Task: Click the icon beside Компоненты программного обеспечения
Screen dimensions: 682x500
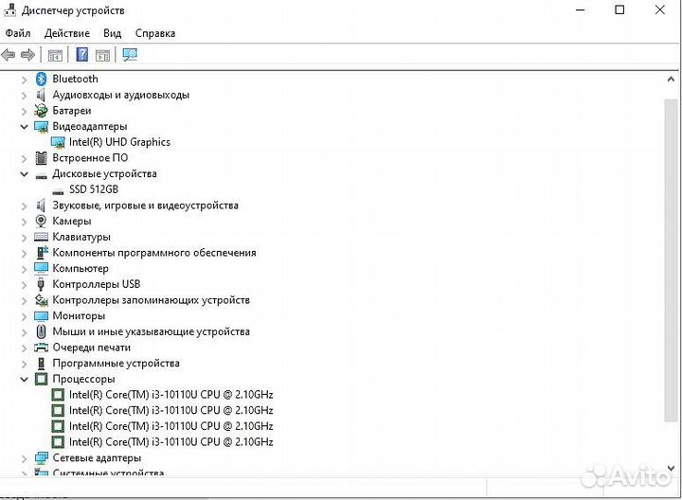Action: [42, 253]
